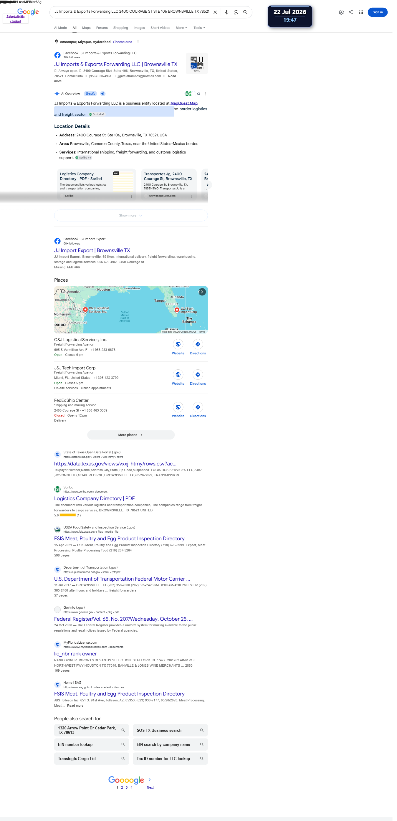Click the Sign in button
Screen dimensions: 397x821
click(x=378, y=12)
